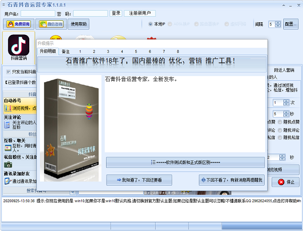Viewport: 303px width, 231px height.
Task: Toggle the 只发当前抖音 checkbox
Action: 8,72
